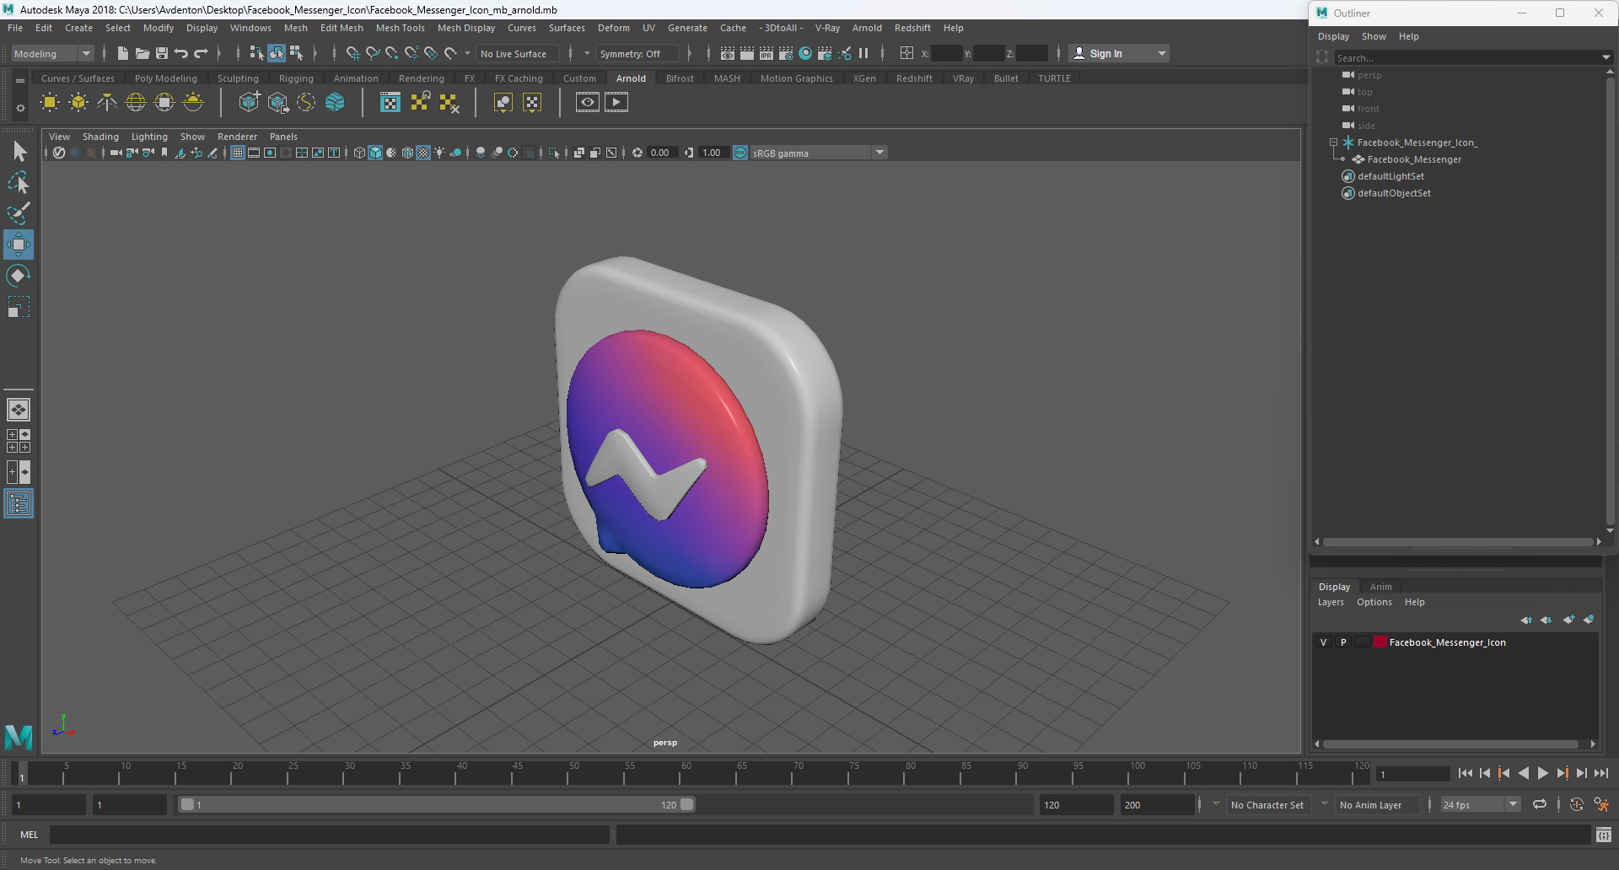Click Facebook_Messenger_Icon layer color swatch
1619x870 pixels.
pyautogui.click(x=1380, y=642)
